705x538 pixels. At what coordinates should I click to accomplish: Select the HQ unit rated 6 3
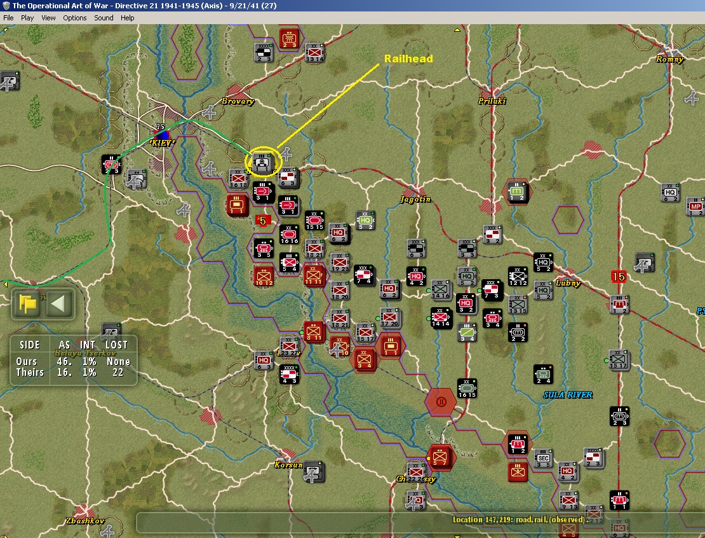pyautogui.click(x=264, y=361)
